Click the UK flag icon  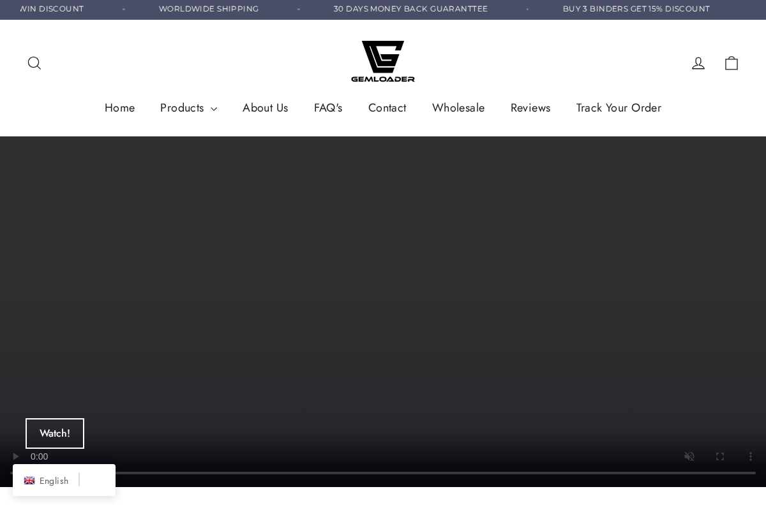click(29, 481)
